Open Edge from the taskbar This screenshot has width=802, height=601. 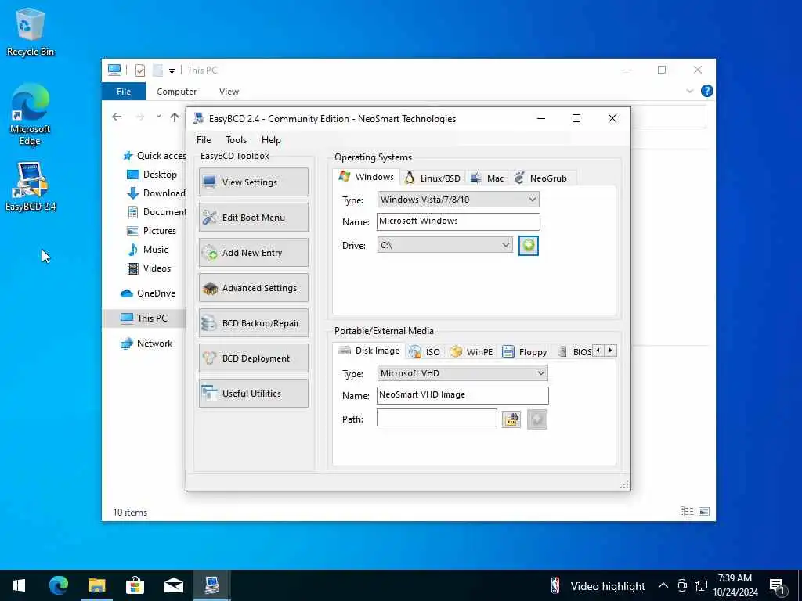pyautogui.click(x=58, y=585)
